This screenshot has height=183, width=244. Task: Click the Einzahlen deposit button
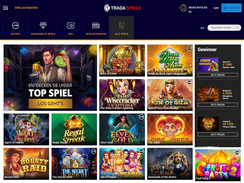pos(231,8)
